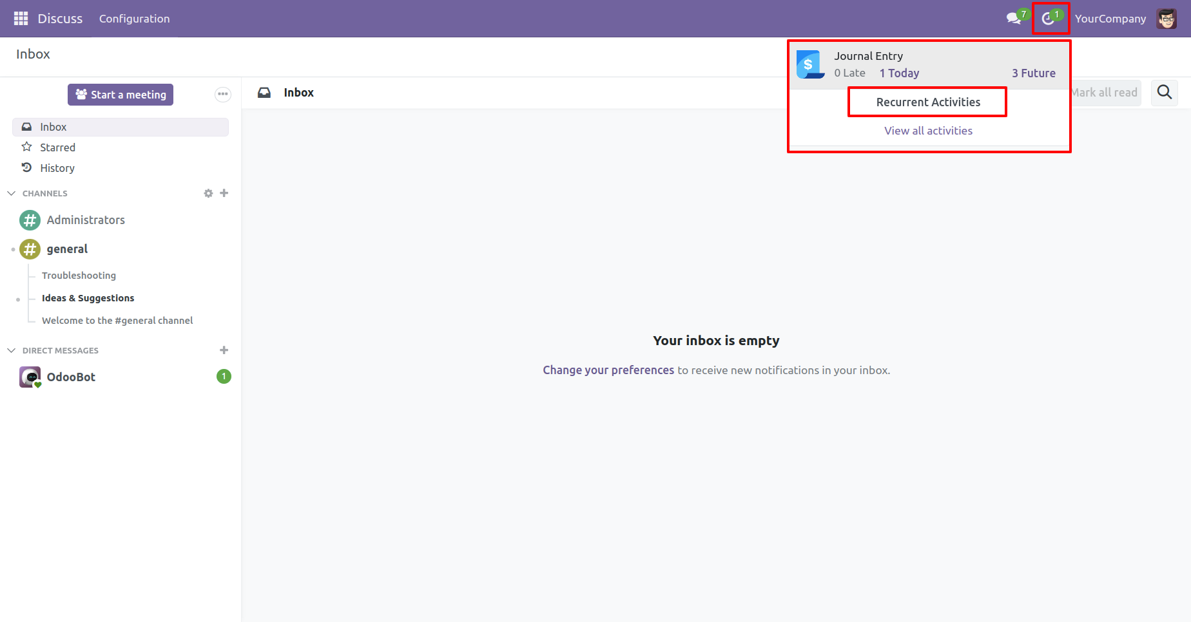Click the Administrators channel hash icon
Image resolution: width=1191 pixels, height=622 pixels.
(30, 220)
